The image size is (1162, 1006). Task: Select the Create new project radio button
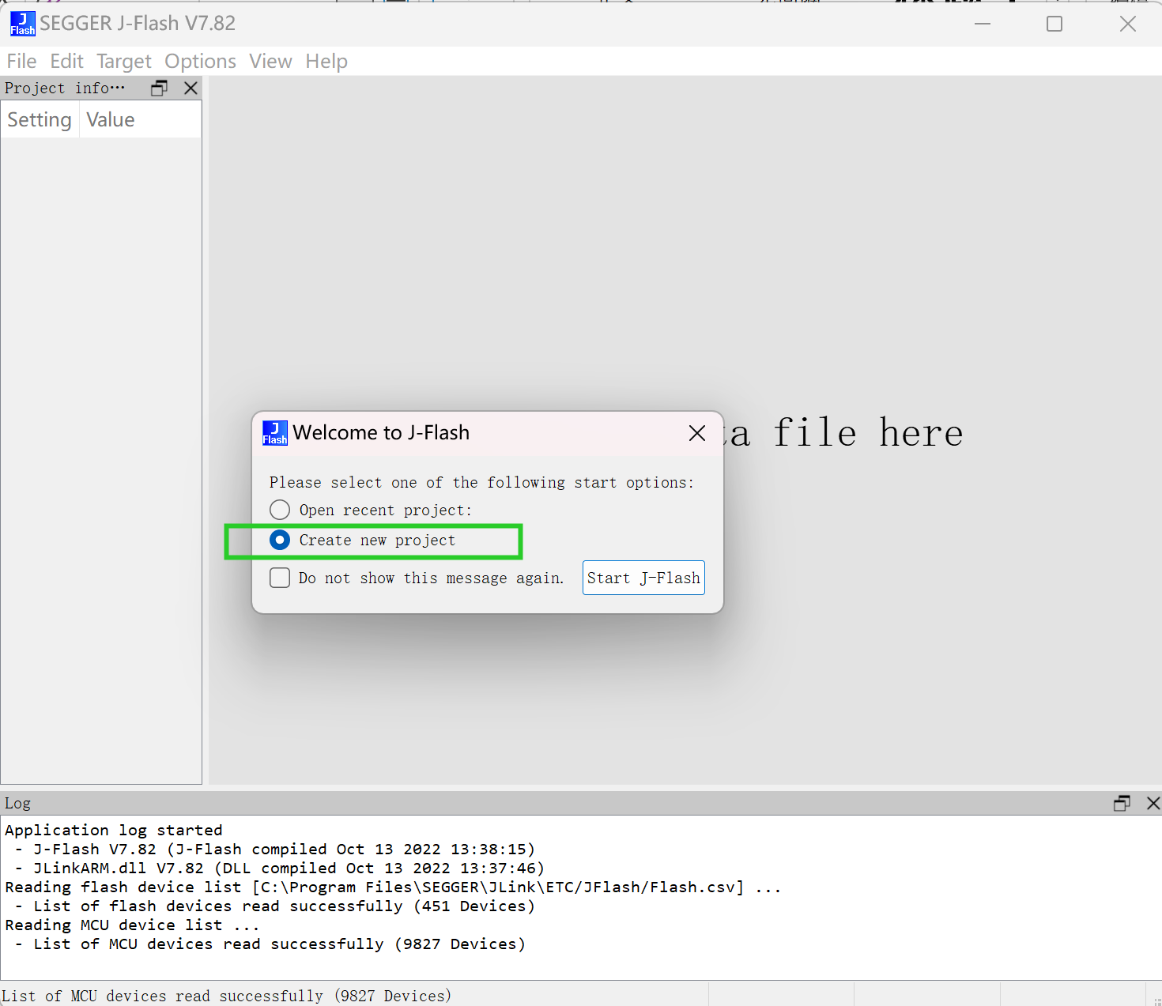pyautogui.click(x=280, y=540)
